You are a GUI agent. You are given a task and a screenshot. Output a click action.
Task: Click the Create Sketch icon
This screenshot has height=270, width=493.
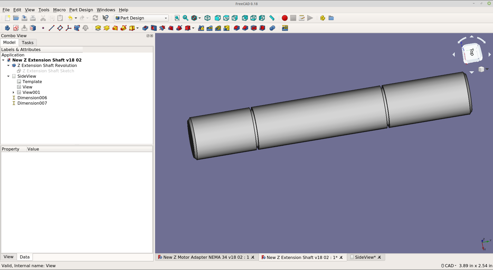pos(16,28)
